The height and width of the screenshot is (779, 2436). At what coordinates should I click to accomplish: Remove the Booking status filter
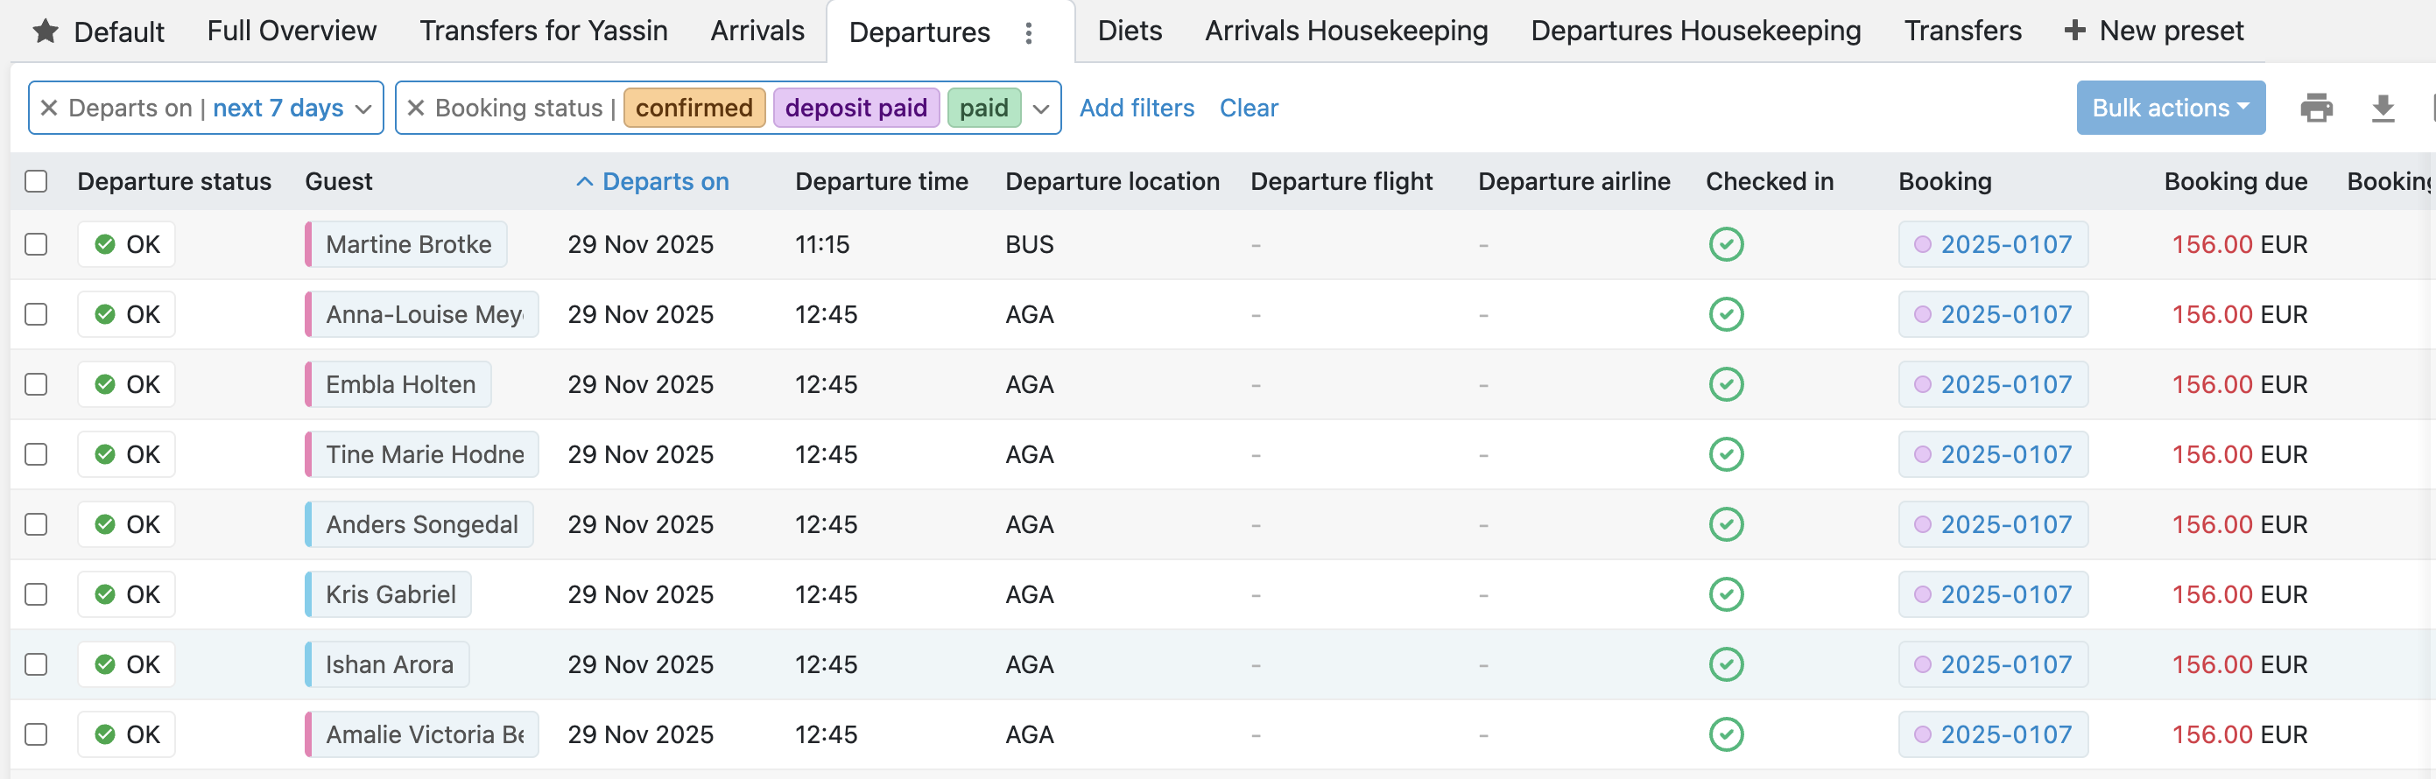click(415, 108)
